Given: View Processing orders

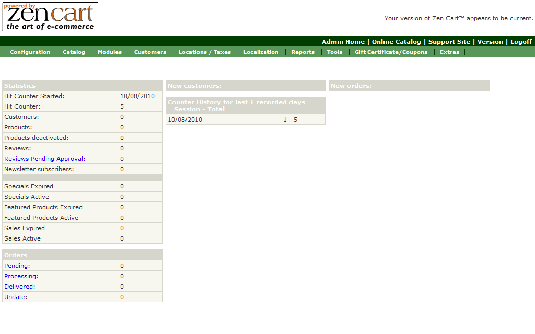Looking at the screenshot, I should point(20,276).
